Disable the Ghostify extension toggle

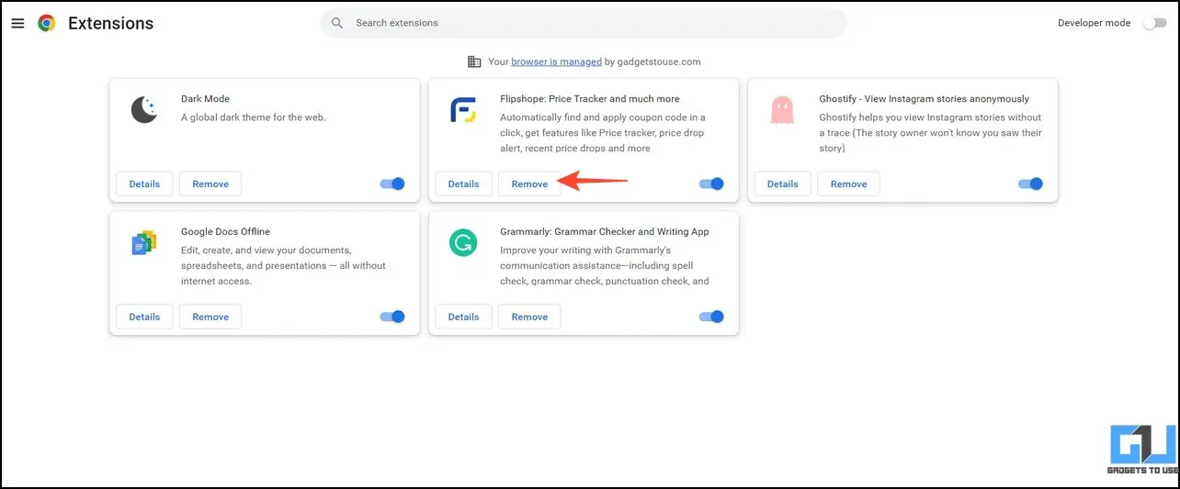pyautogui.click(x=1030, y=183)
